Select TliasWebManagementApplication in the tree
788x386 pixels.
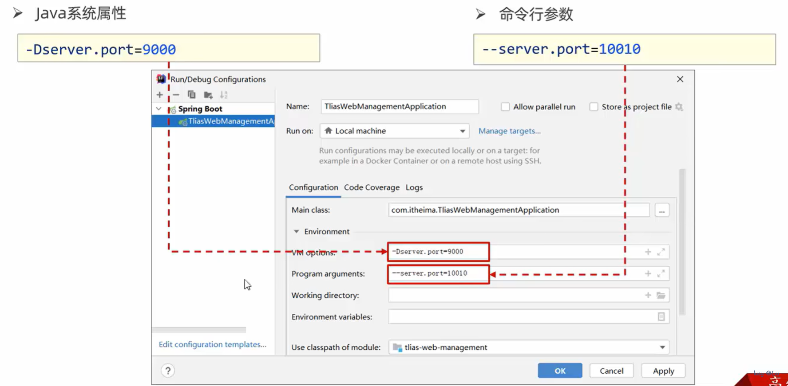click(x=213, y=121)
